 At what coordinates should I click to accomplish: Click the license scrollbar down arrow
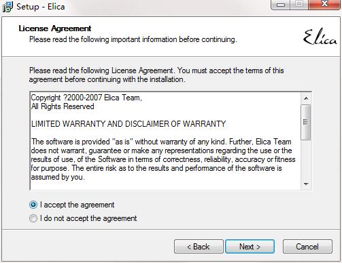306,184
